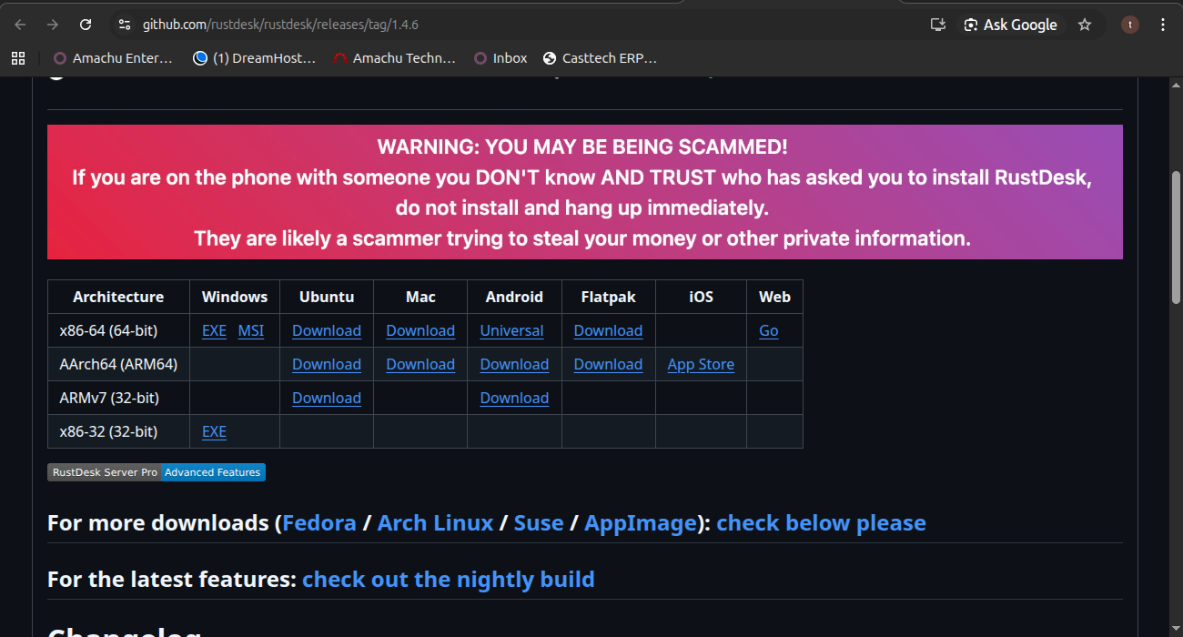The width and height of the screenshot is (1183, 637).
Task: Click the Ask Google button
Action: click(1010, 25)
